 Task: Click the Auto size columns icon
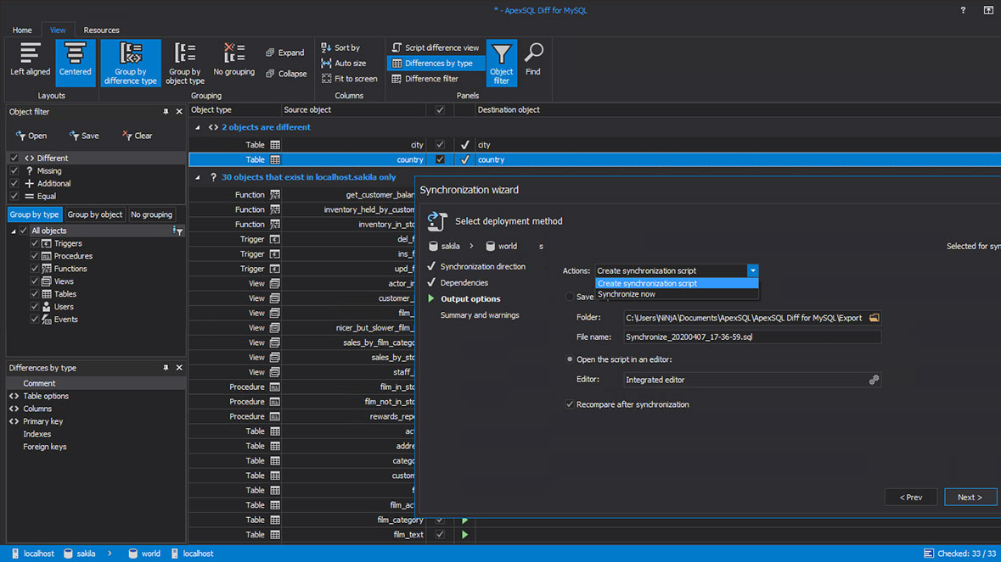tap(326, 63)
